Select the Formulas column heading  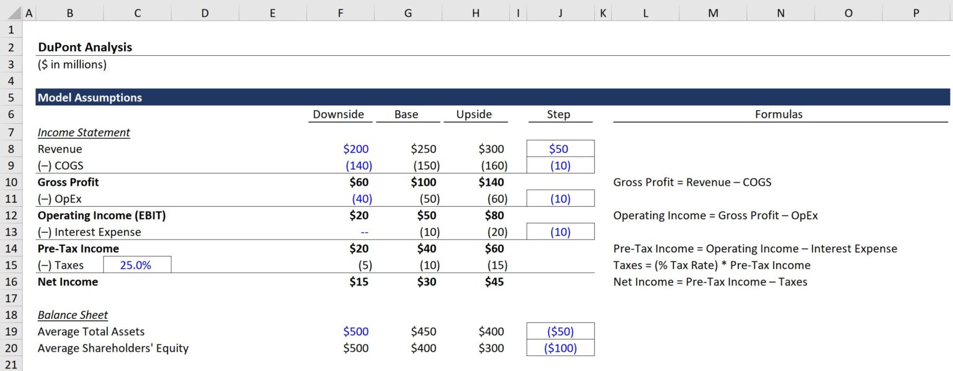tap(779, 115)
